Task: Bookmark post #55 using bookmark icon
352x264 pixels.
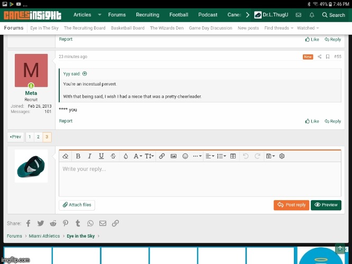Action: click(328, 56)
